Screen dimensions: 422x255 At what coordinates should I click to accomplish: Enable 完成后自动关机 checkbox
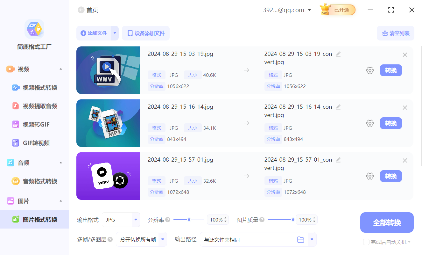click(366, 242)
